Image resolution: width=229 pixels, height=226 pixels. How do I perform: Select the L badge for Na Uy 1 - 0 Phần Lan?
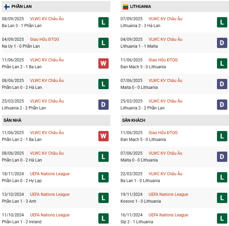[103, 43]
